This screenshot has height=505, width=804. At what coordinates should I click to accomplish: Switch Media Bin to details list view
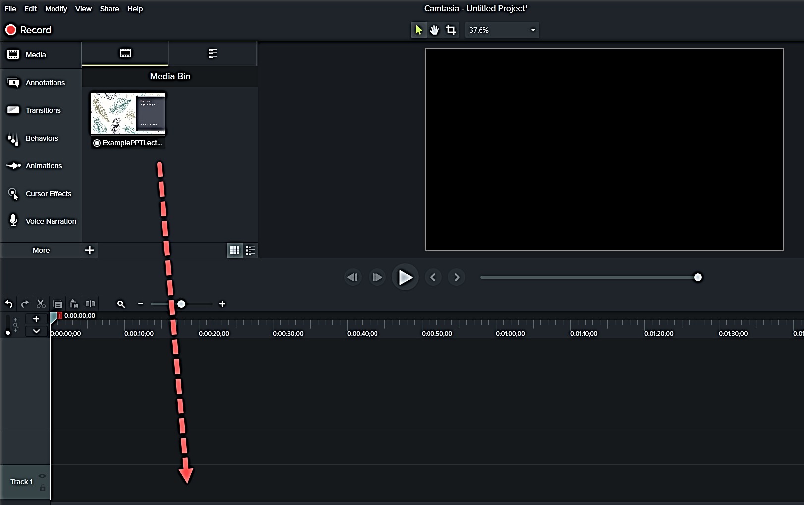[250, 250]
